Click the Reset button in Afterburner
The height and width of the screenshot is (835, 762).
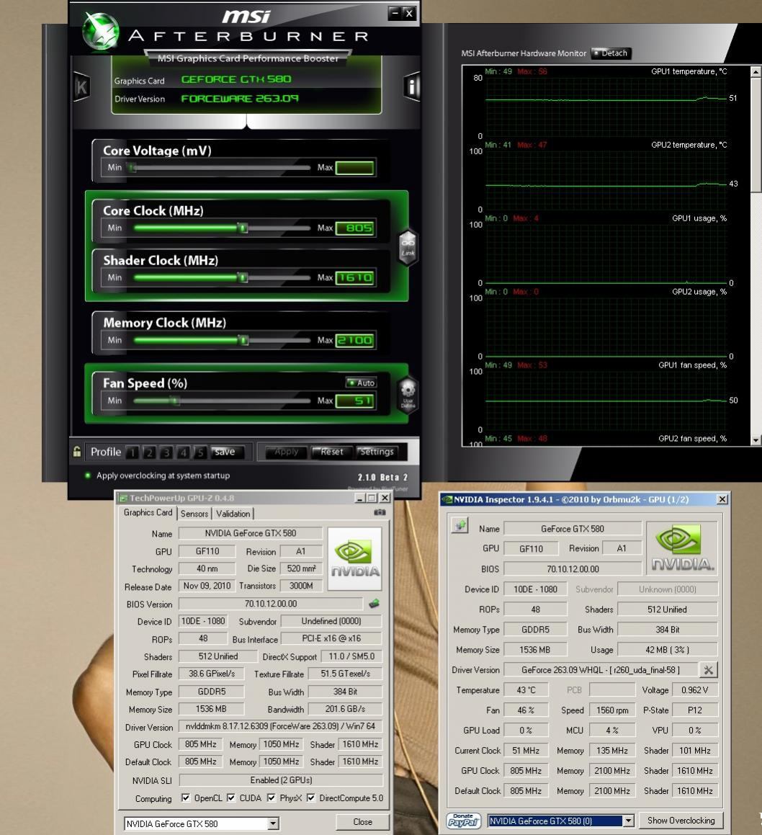pos(331,452)
